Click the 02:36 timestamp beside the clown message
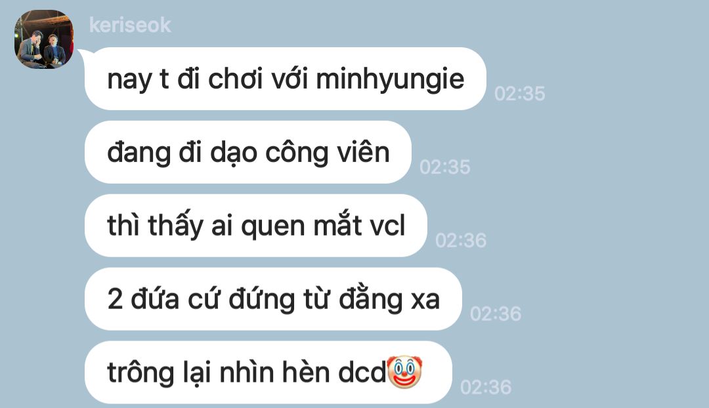 [x=486, y=387]
